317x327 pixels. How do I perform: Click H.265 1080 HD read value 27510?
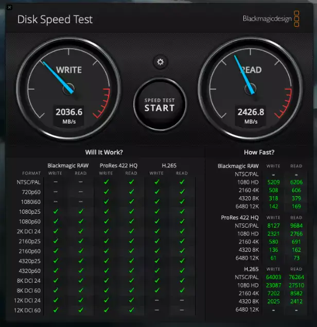click(x=296, y=285)
